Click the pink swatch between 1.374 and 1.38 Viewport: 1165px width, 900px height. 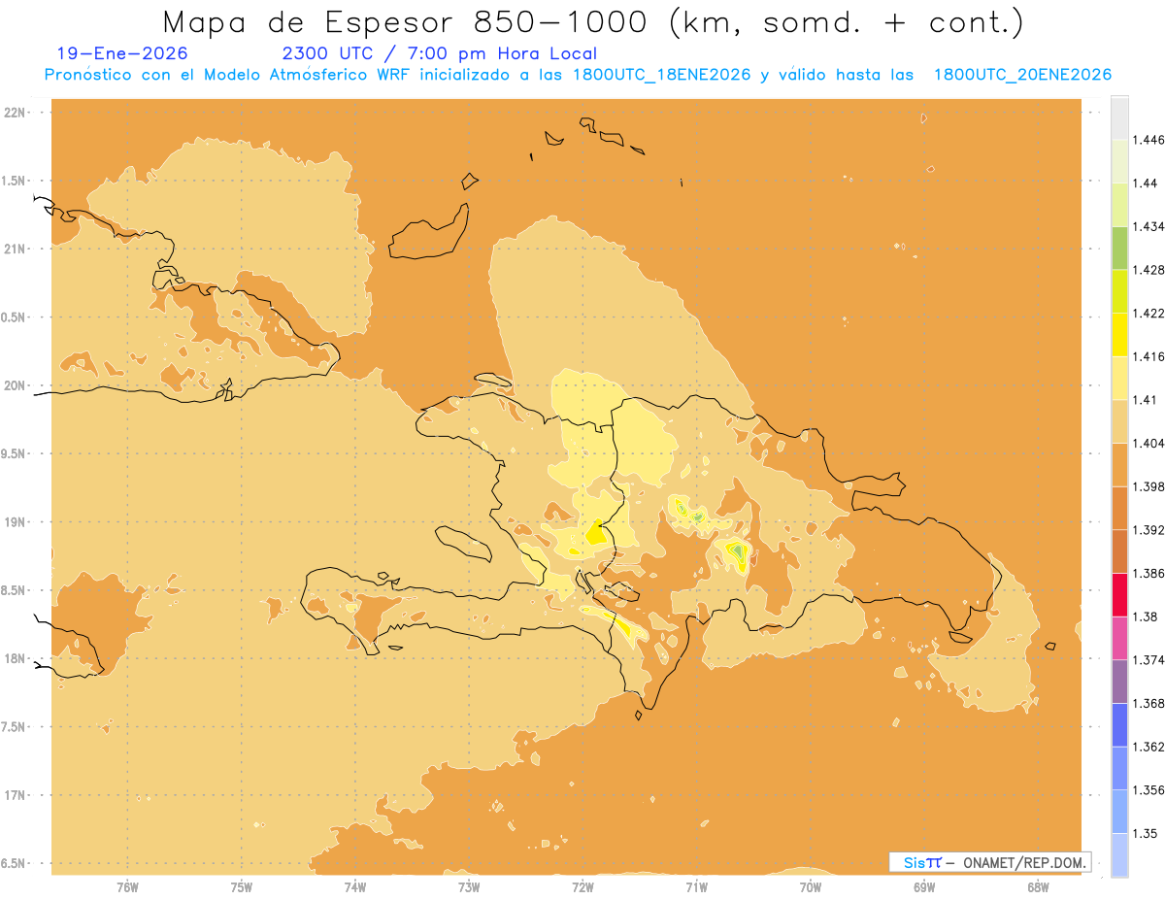[x=1119, y=638]
